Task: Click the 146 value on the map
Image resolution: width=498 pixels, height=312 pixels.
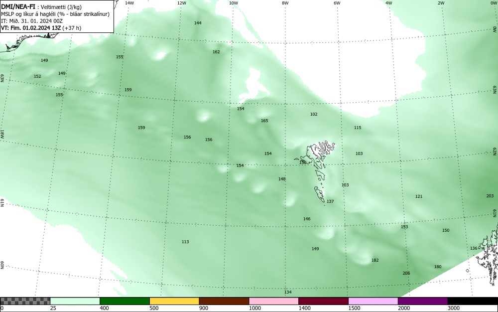Action: [306, 219]
